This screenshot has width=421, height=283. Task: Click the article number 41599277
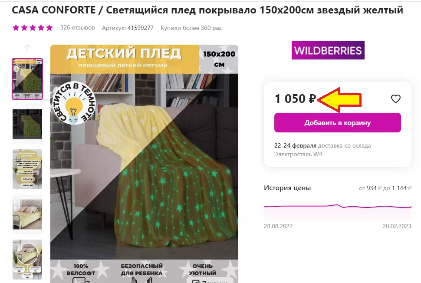(141, 28)
